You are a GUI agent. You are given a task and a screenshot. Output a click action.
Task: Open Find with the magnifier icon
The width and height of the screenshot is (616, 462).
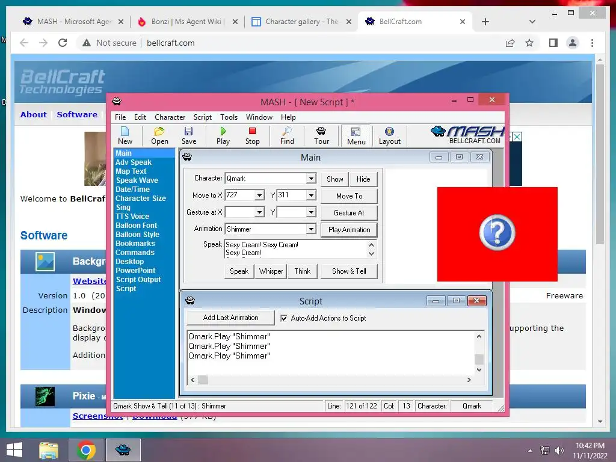287,135
